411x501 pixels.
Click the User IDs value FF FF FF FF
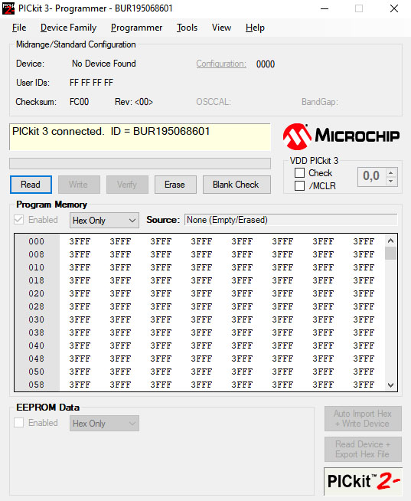coord(91,83)
